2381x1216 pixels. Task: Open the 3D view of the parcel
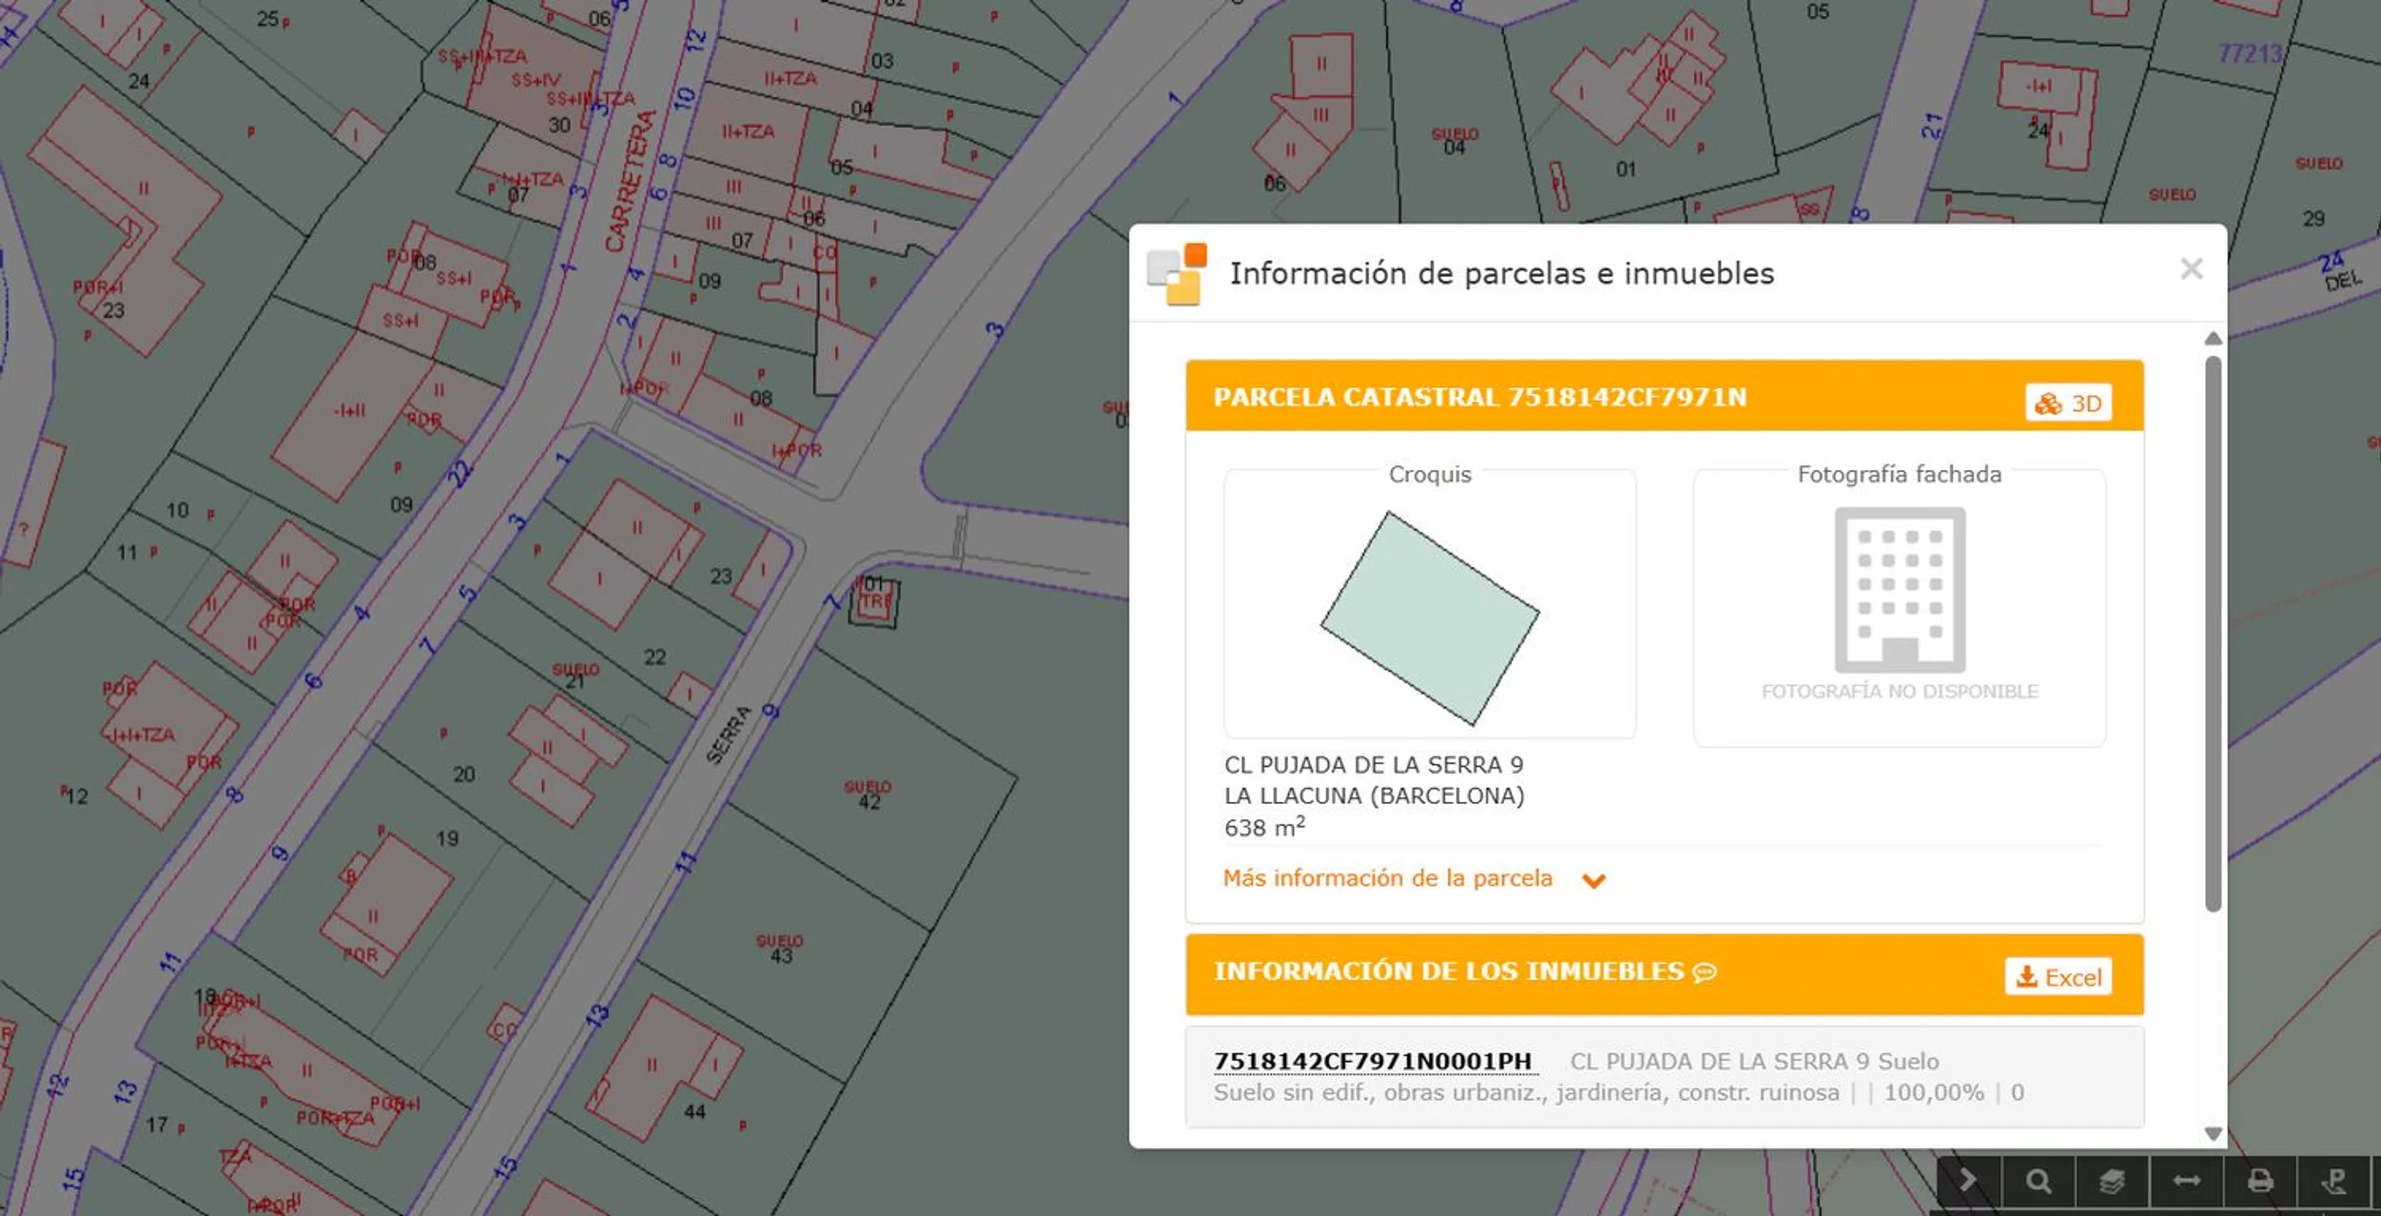click(2067, 403)
